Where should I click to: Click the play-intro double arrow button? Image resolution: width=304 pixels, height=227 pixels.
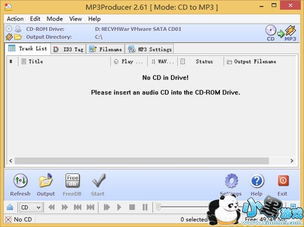(107, 207)
